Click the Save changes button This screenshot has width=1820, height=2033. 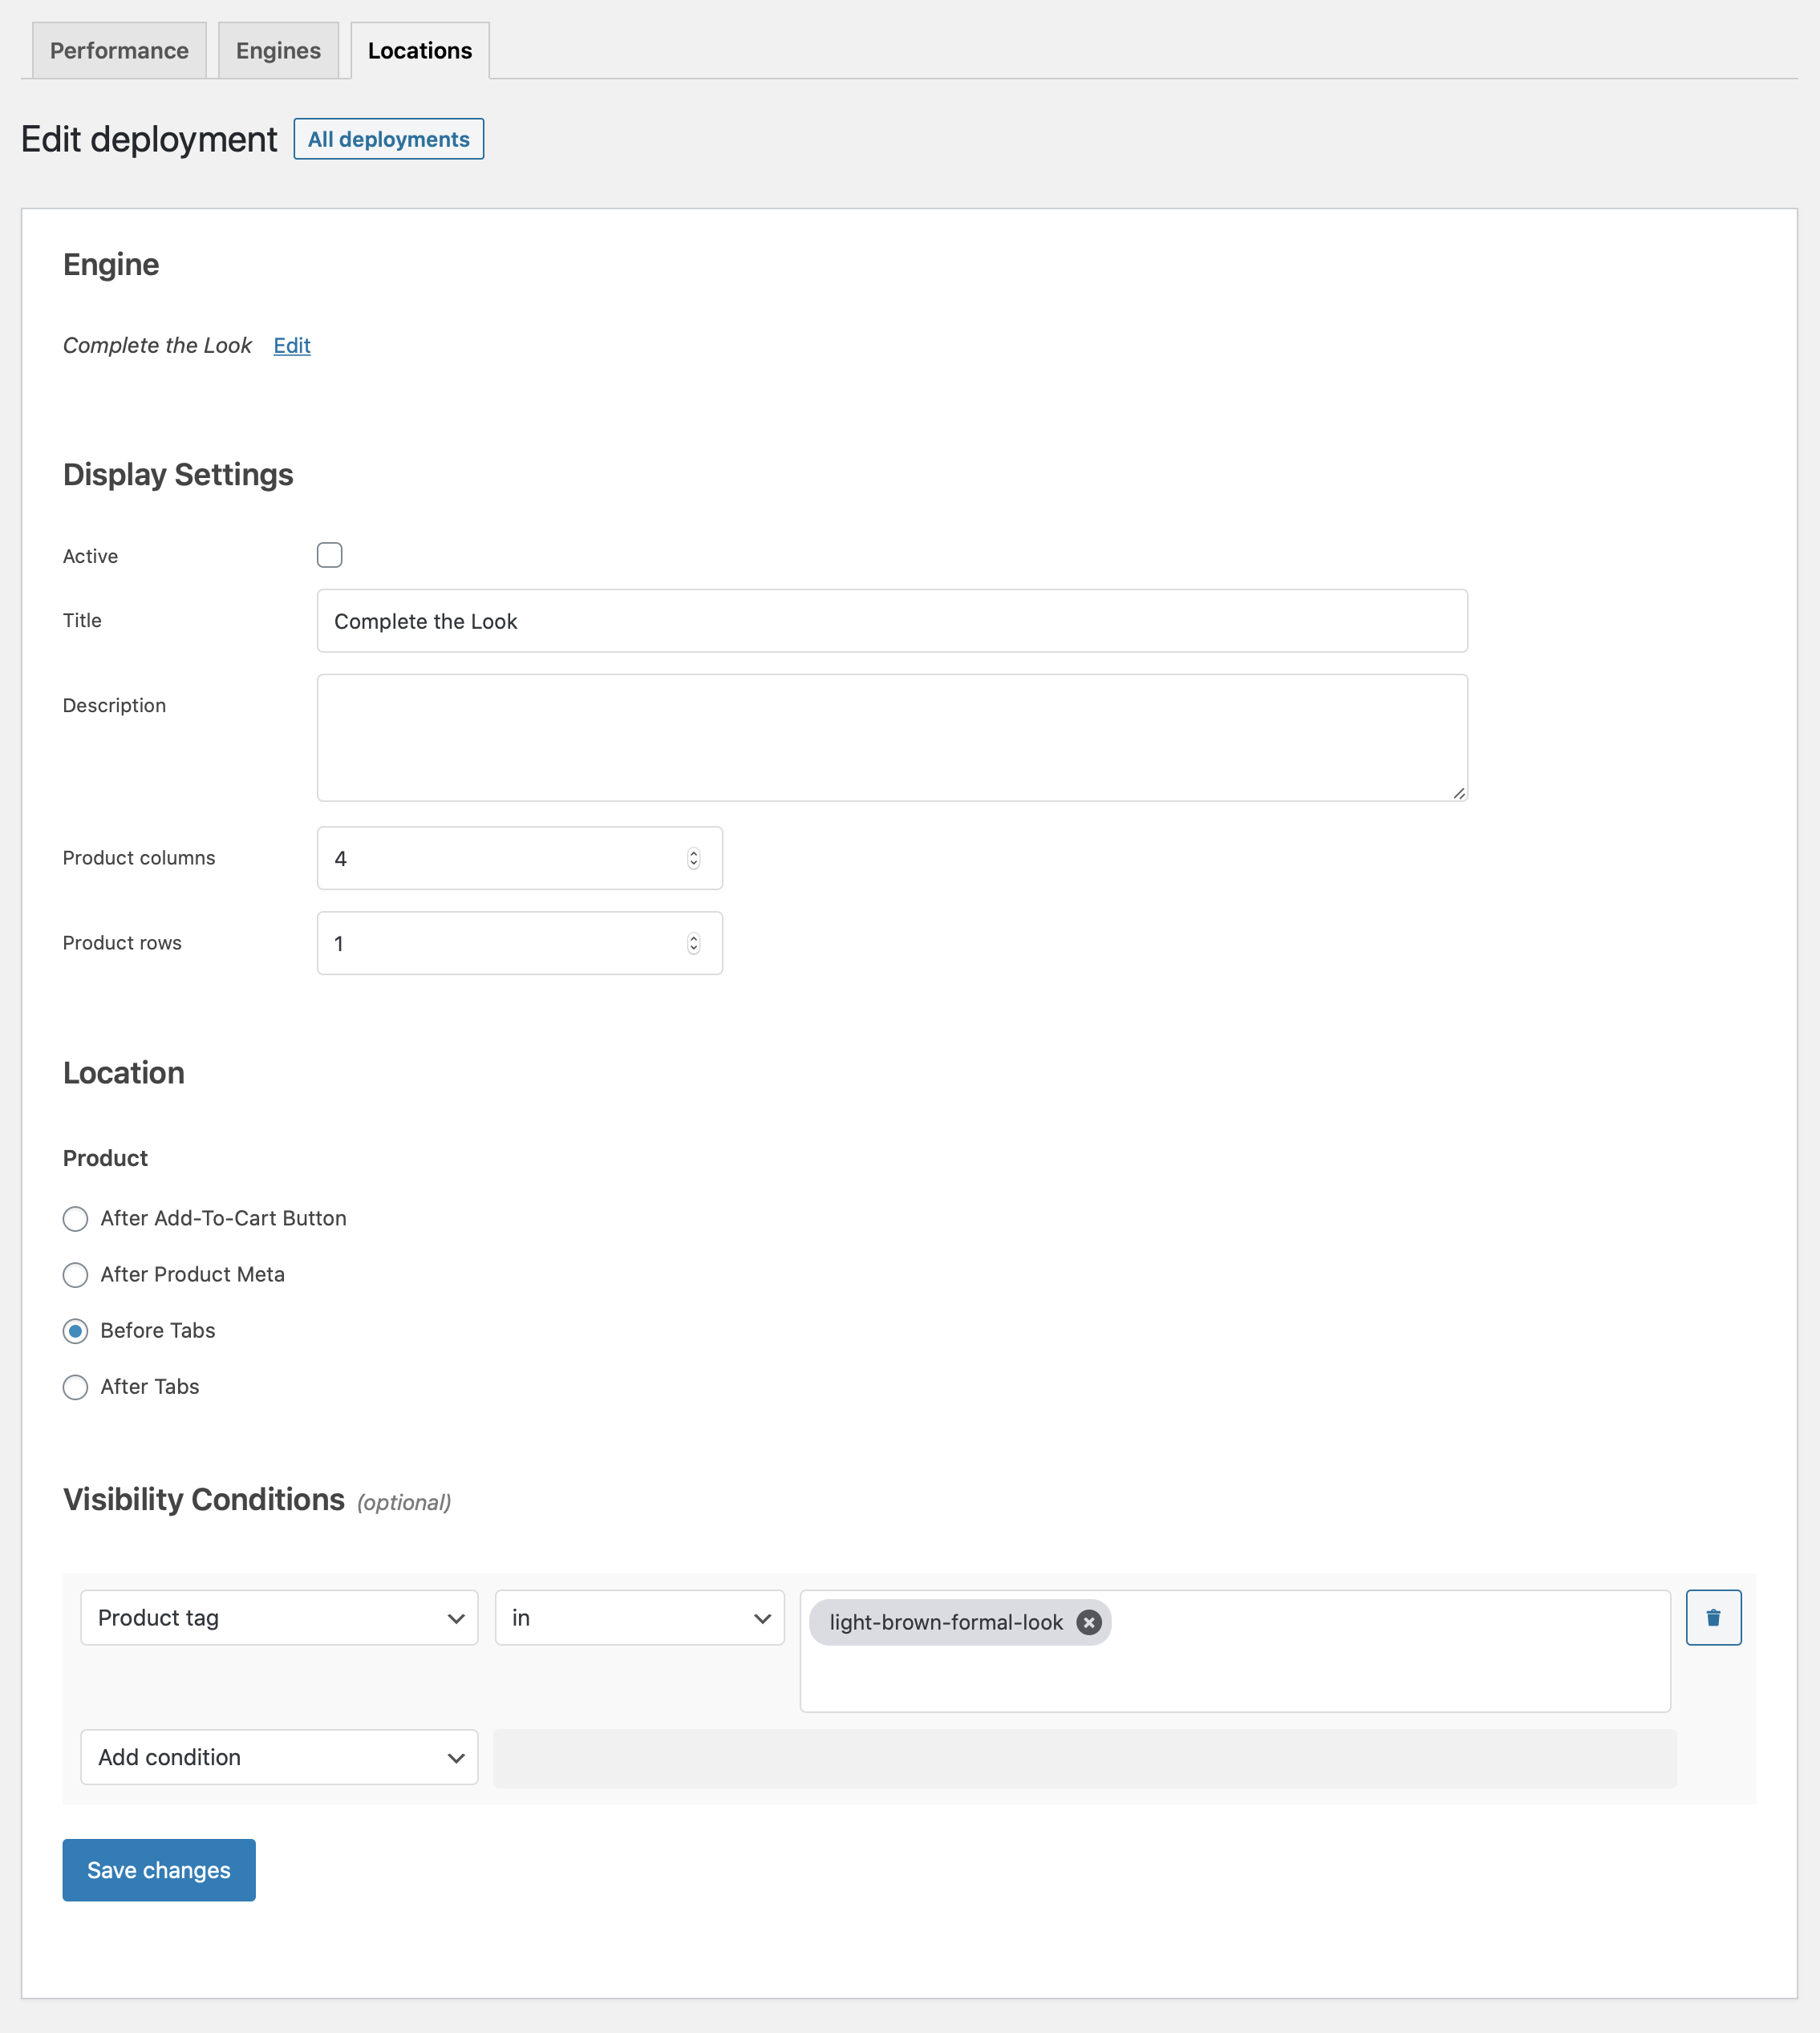click(x=159, y=1870)
